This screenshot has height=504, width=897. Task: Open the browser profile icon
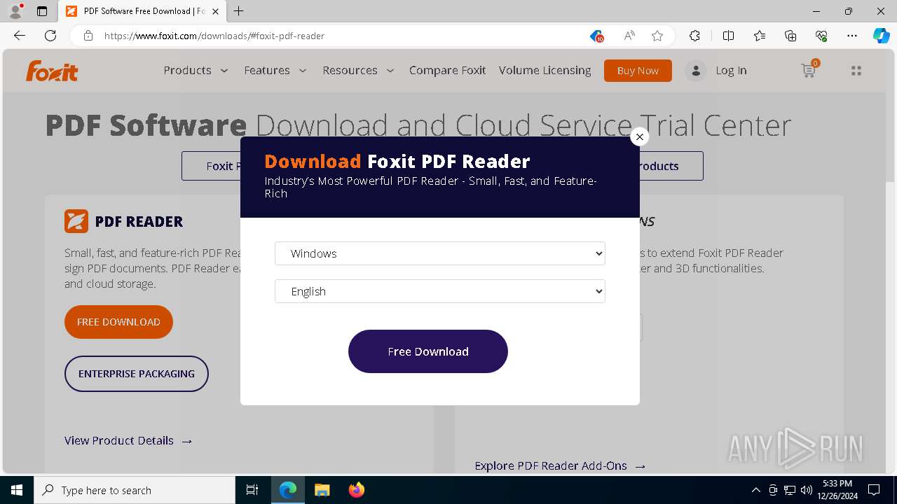(x=15, y=11)
